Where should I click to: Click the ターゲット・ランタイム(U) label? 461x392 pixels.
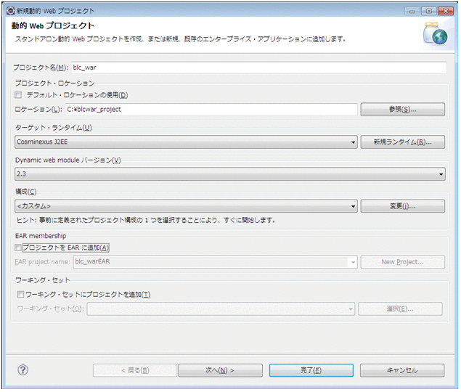click(54, 128)
